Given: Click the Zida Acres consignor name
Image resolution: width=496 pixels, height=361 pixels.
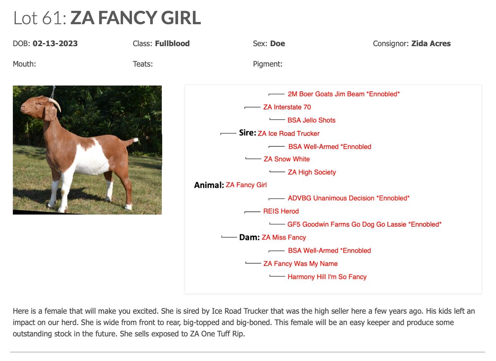Looking at the screenshot, I should pyautogui.click(x=431, y=44).
